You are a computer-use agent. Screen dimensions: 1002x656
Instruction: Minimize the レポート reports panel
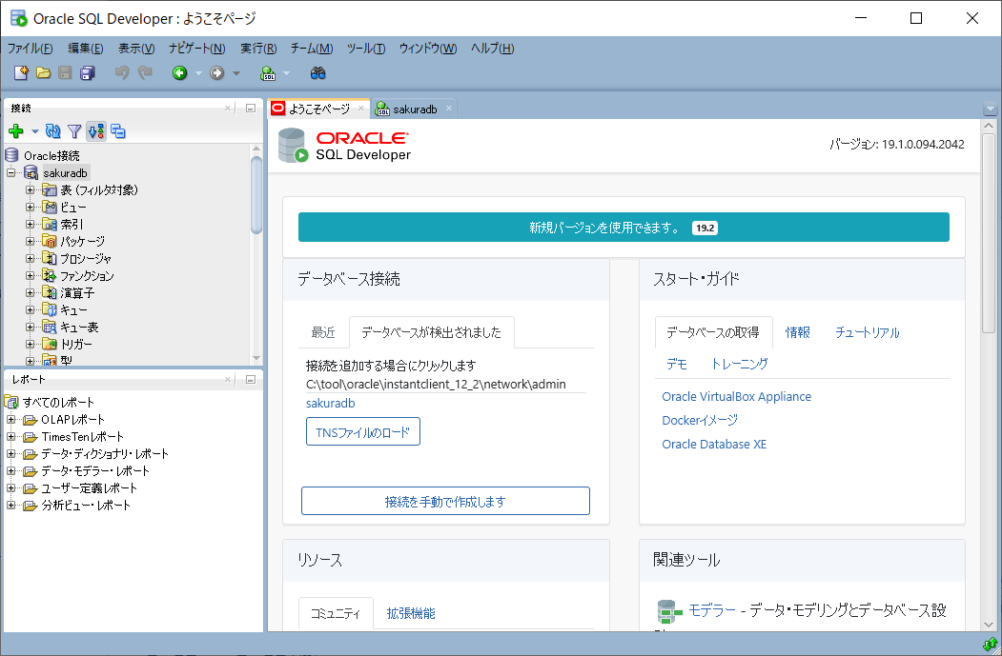tap(251, 380)
